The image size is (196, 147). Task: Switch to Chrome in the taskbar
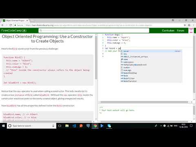pos(95,126)
